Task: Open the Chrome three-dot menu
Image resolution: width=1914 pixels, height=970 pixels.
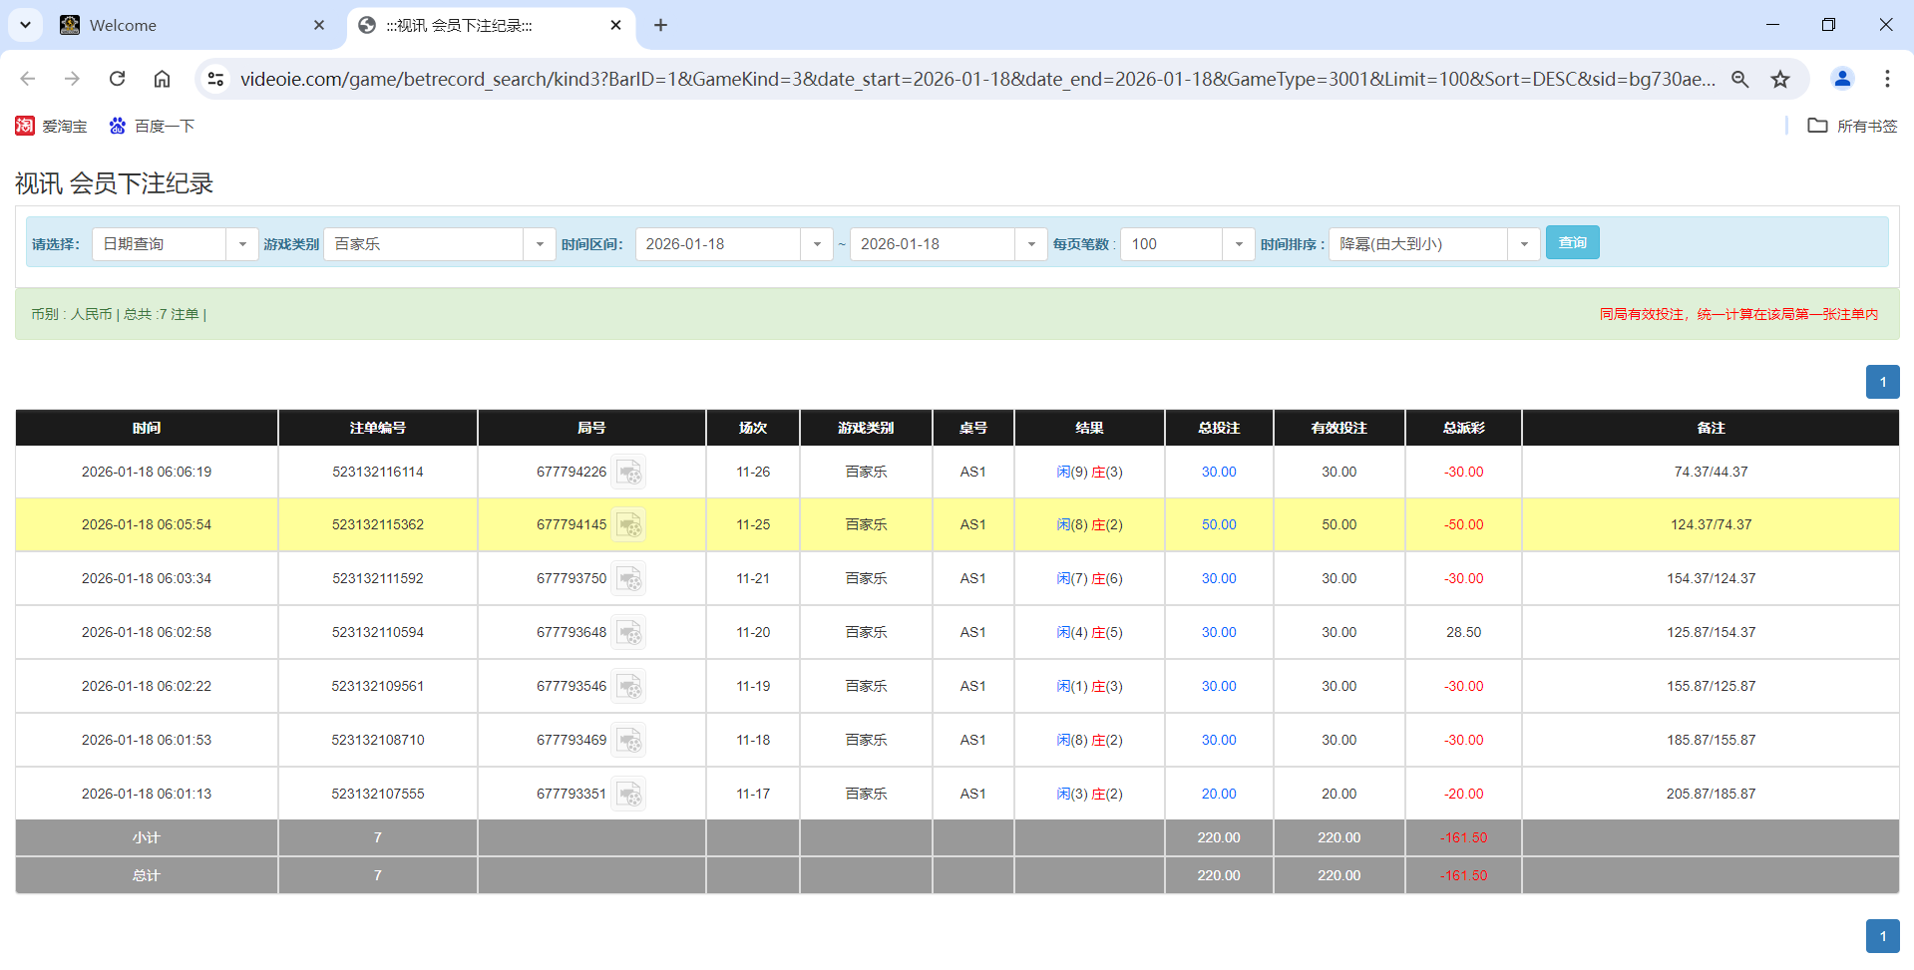Action: (1887, 79)
